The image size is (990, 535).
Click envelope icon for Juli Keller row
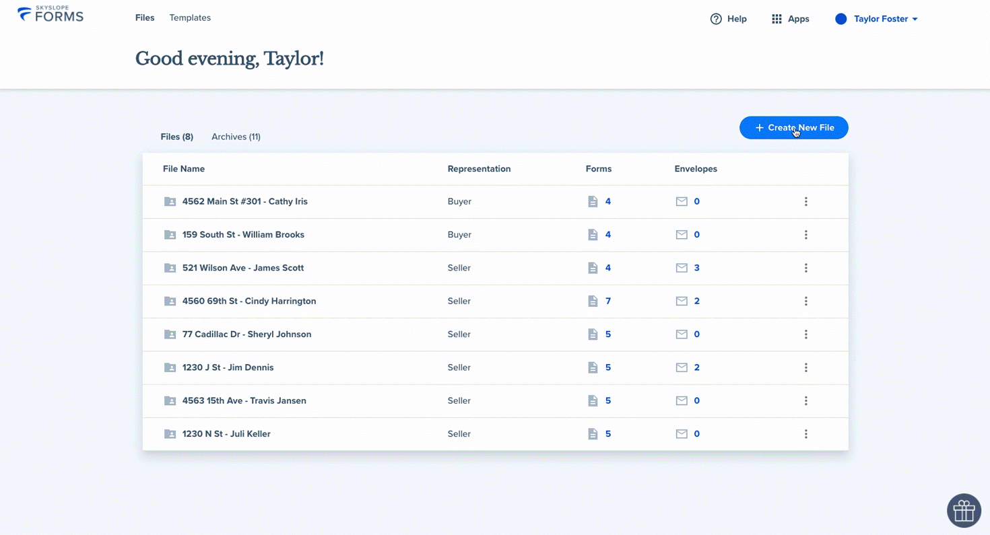click(x=682, y=434)
